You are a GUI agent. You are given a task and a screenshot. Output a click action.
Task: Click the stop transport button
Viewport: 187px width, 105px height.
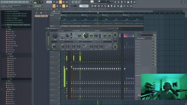(41, 2)
